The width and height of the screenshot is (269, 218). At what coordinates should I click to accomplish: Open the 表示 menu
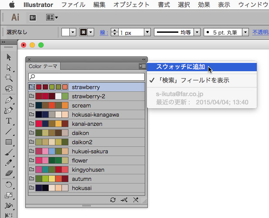pyautogui.click(x=224, y=5)
